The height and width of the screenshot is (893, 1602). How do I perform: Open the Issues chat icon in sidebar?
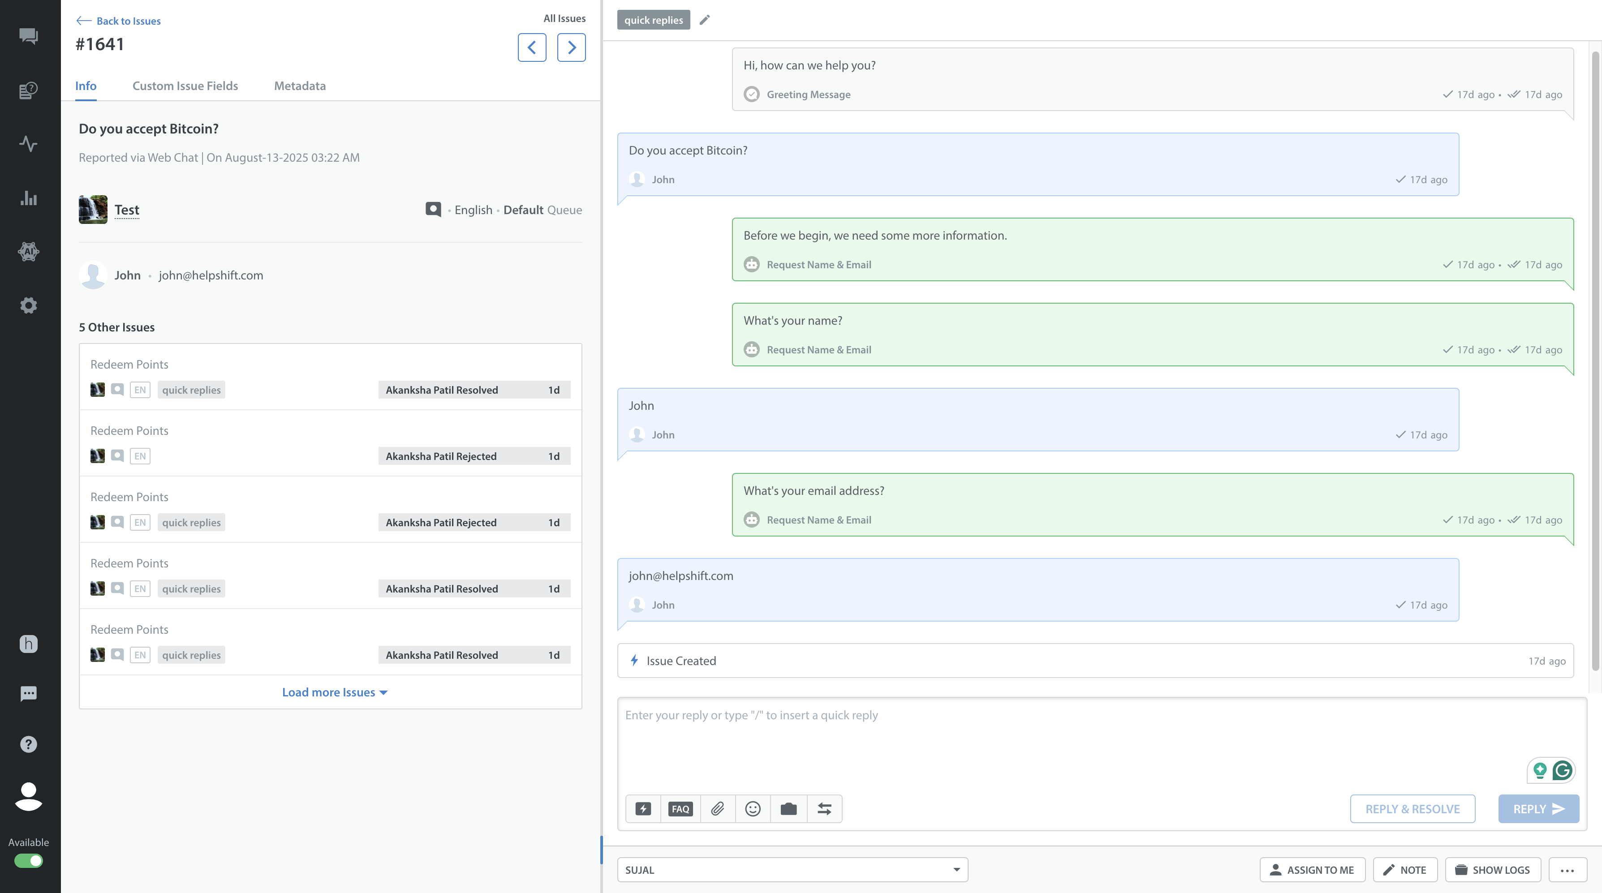coord(29,36)
